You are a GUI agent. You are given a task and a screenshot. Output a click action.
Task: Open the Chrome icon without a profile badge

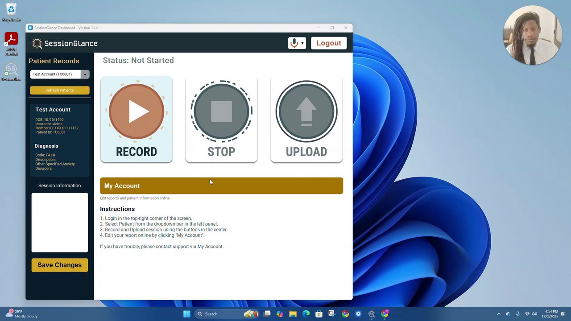click(x=345, y=314)
